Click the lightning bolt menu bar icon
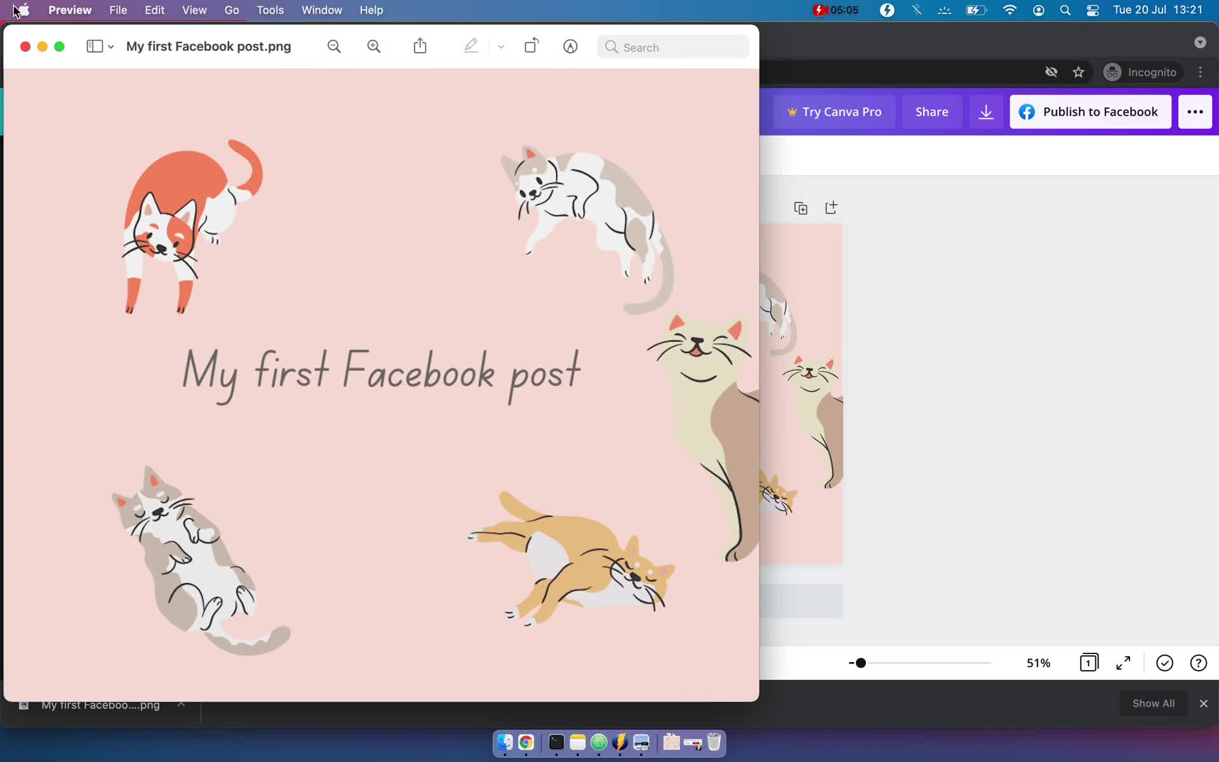The height and width of the screenshot is (762, 1219). click(887, 10)
